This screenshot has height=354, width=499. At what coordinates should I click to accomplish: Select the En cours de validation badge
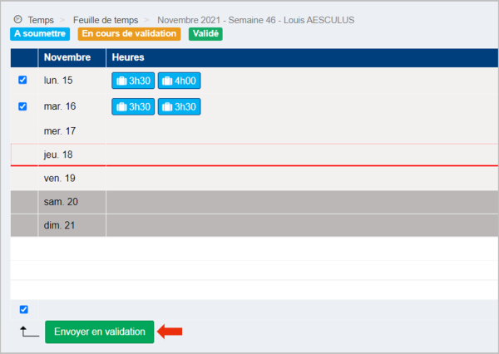(129, 34)
